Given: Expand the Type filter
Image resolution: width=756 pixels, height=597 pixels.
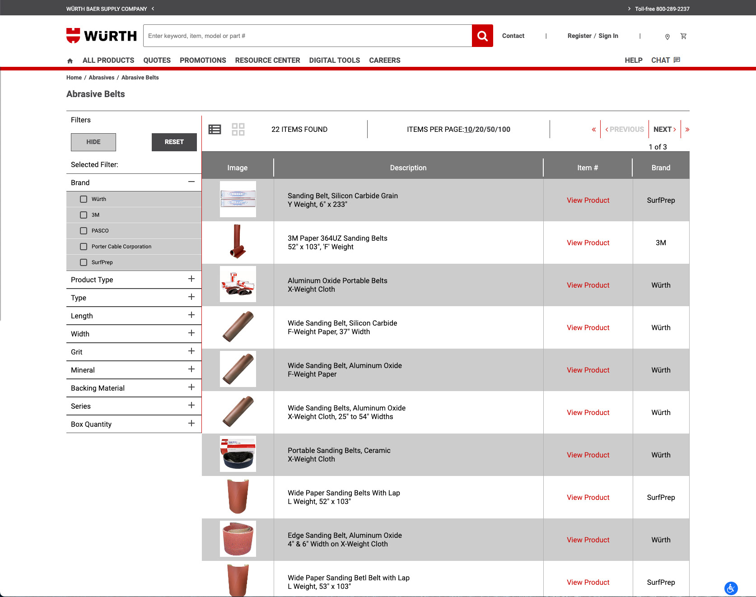Looking at the screenshot, I should 191,297.
